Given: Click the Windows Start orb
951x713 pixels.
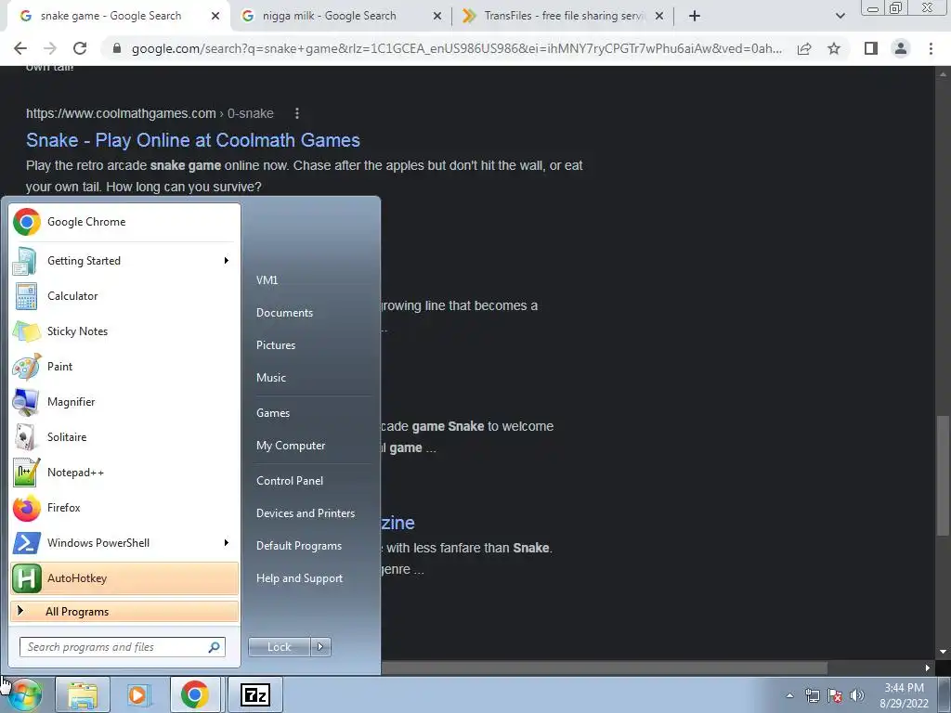Looking at the screenshot, I should tap(24, 694).
